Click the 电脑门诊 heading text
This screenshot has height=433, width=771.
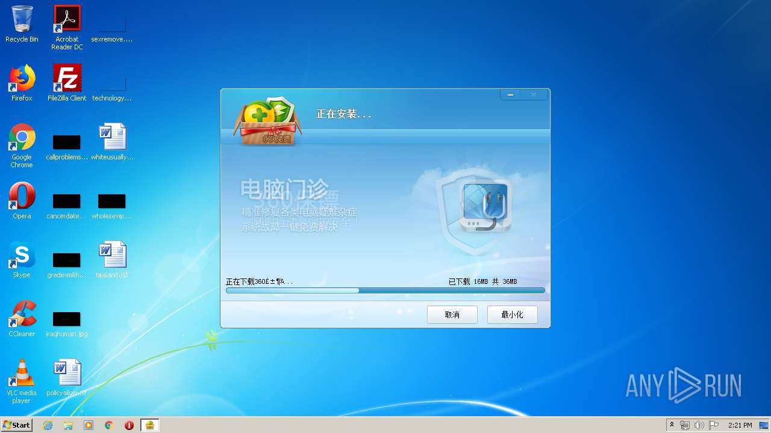[x=286, y=189]
